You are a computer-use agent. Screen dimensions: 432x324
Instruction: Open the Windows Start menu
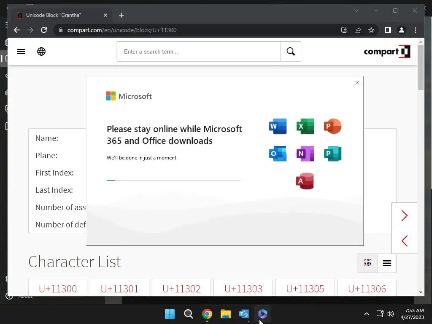[170, 314]
